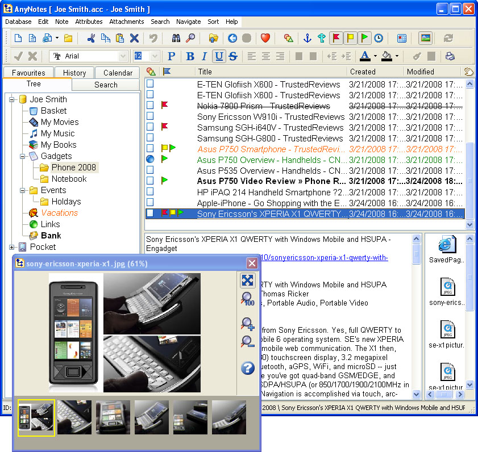This screenshot has width=478, height=452.
Task: Select the last thumbnail in the image strip
Action: click(x=228, y=417)
